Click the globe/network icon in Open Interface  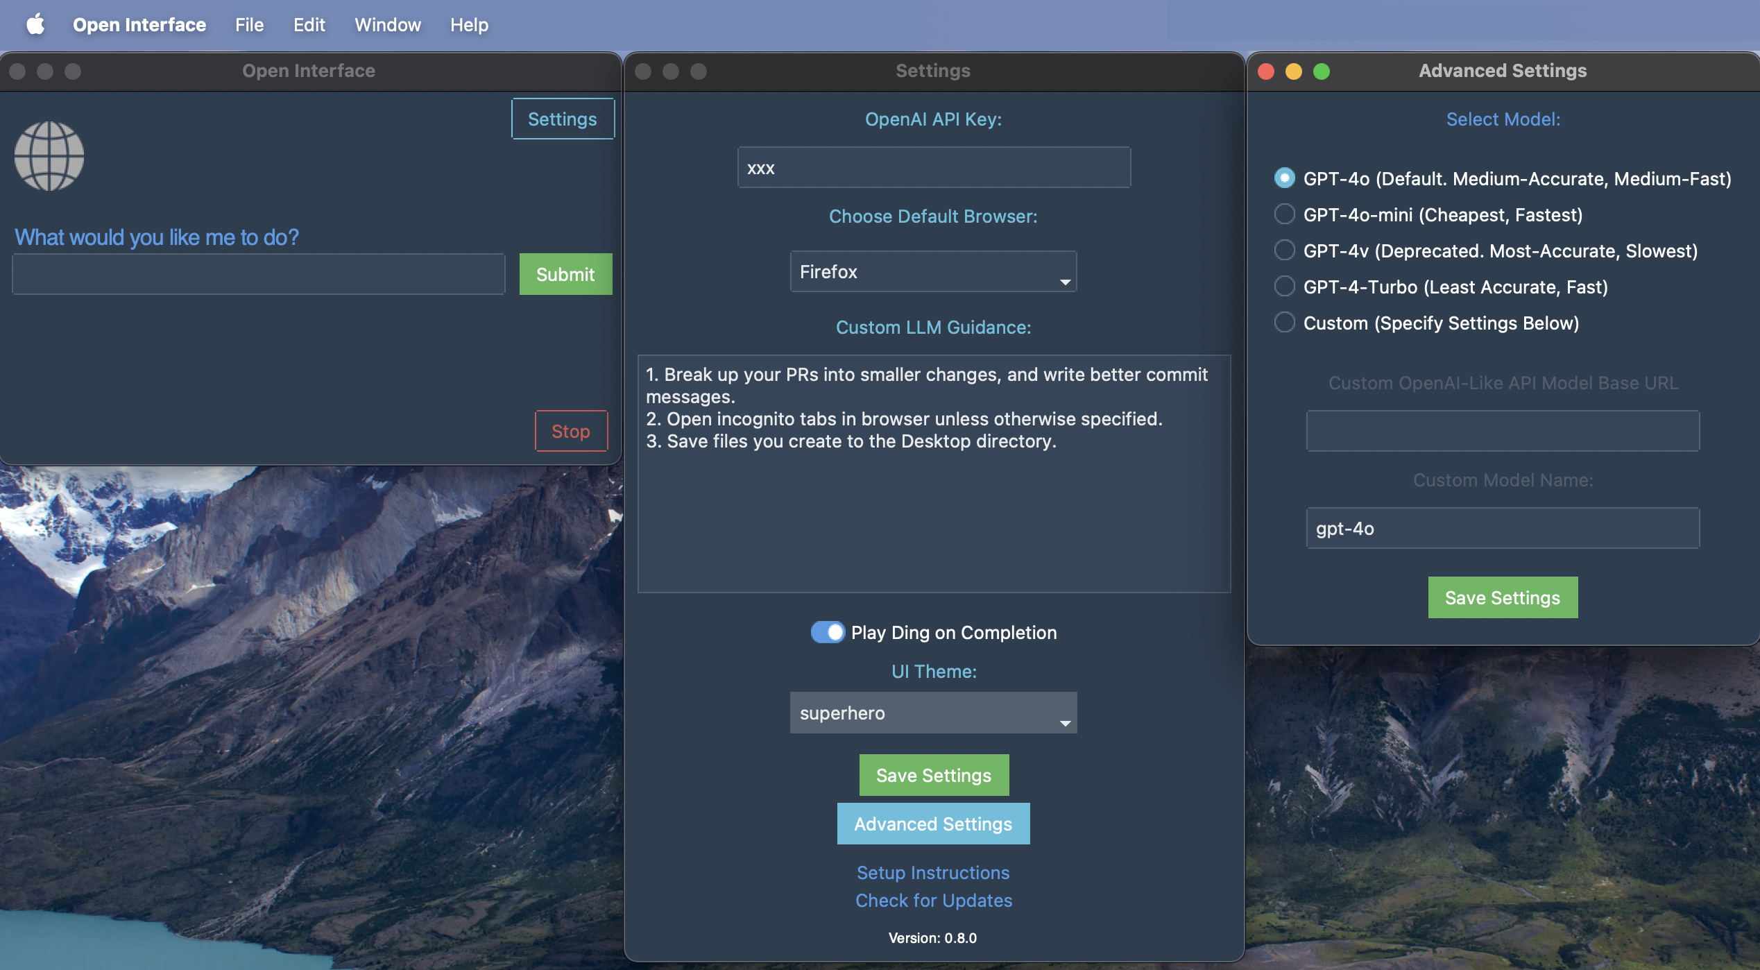point(49,155)
